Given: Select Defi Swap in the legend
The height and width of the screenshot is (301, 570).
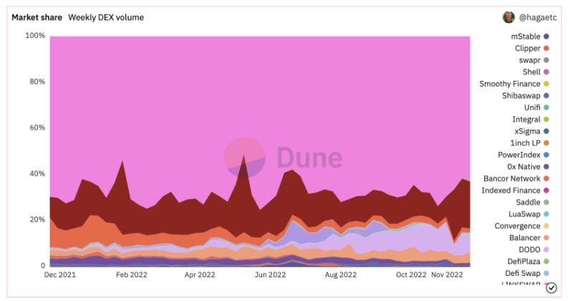Looking at the screenshot, I should (x=527, y=273).
